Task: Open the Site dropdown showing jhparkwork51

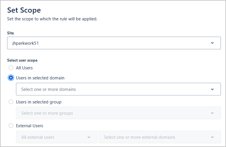Action: [114, 43]
